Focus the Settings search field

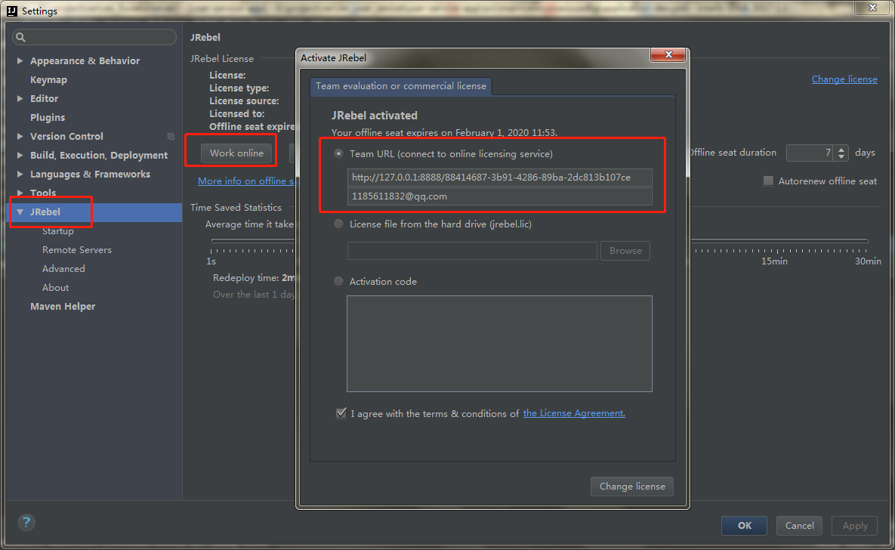click(x=94, y=37)
